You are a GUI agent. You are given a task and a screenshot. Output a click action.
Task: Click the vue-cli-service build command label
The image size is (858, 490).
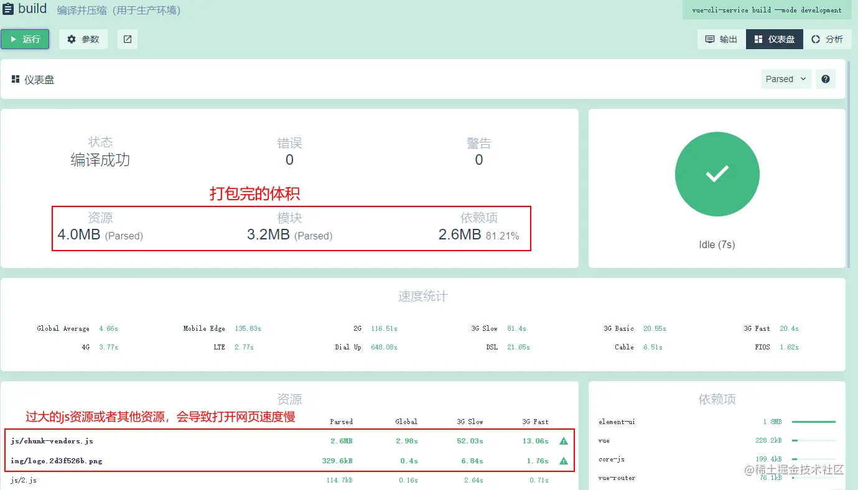pyautogui.click(x=767, y=11)
